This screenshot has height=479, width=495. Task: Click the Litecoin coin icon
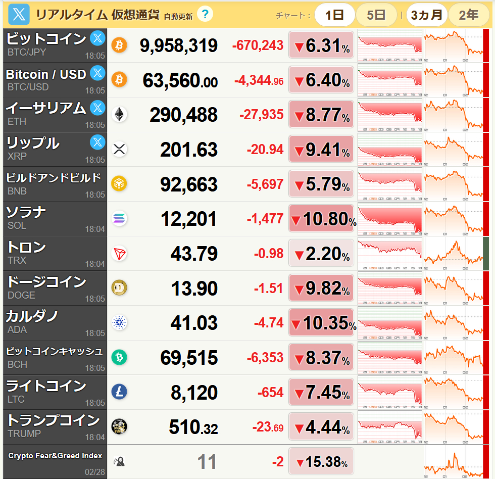pyautogui.click(x=119, y=393)
